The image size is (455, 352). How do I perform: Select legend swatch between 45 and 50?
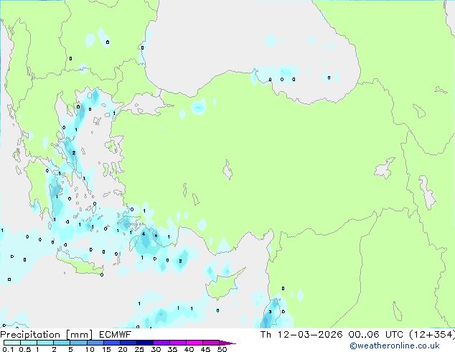click(213, 343)
